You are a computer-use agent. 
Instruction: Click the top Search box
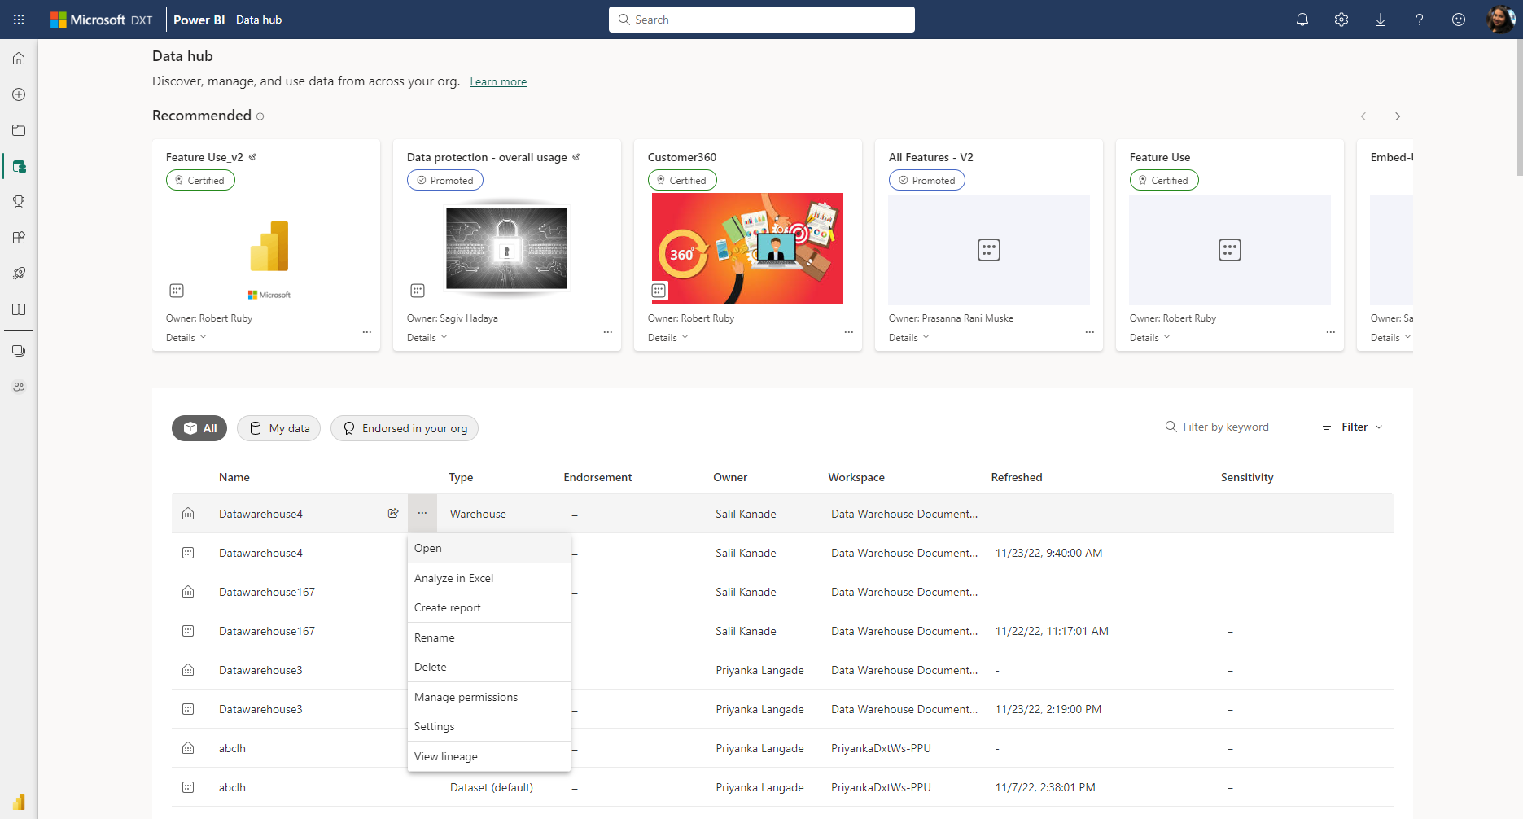(762, 20)
